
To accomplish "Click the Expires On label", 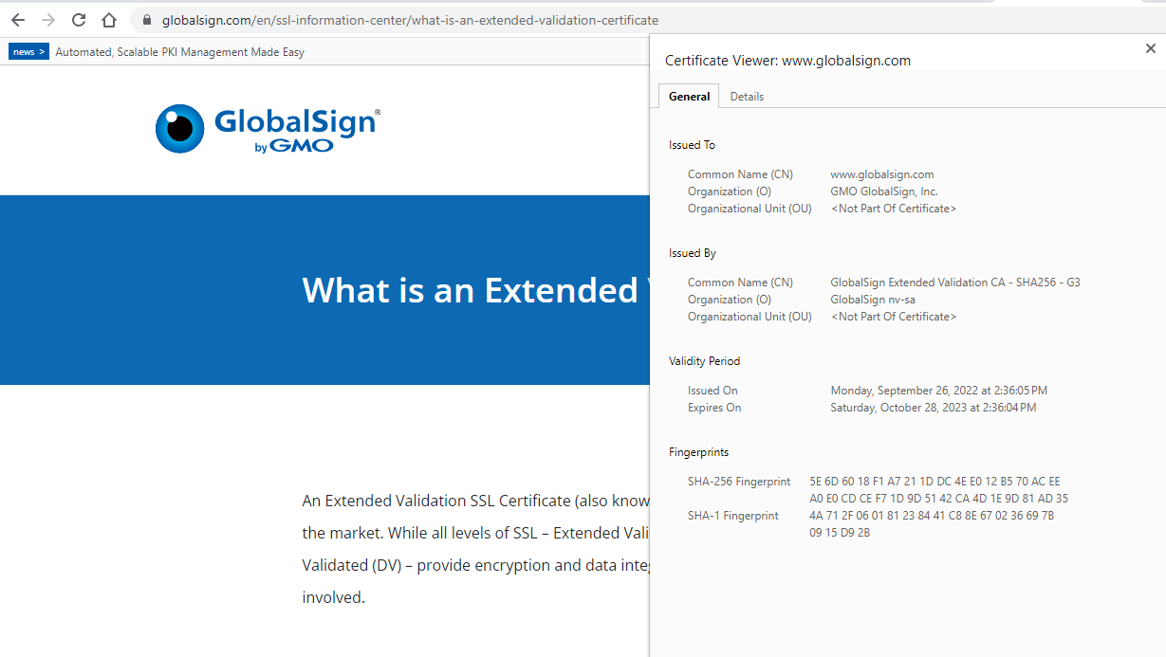I will point(714,408).
